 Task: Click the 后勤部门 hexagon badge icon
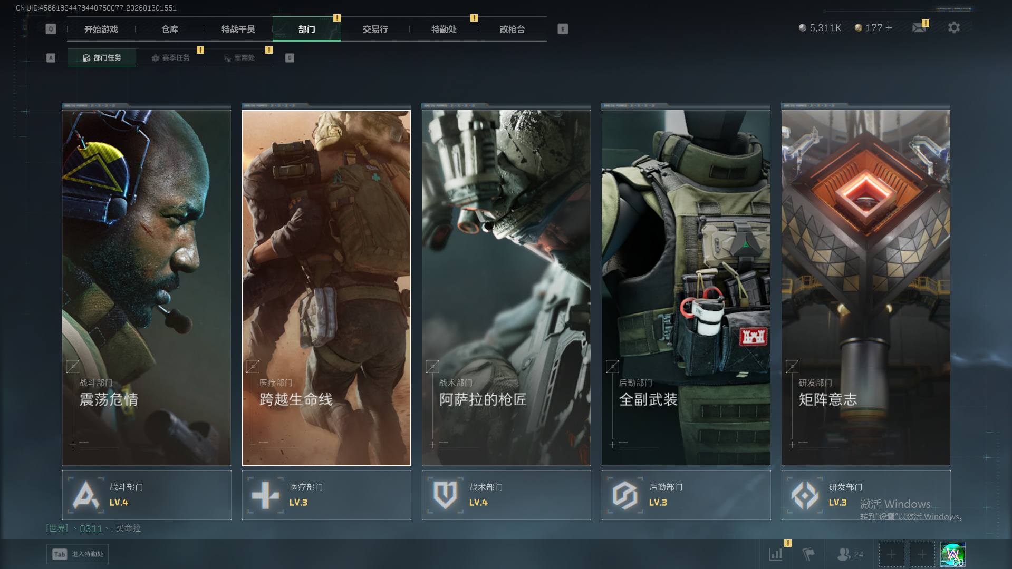[x=625, y=495]
